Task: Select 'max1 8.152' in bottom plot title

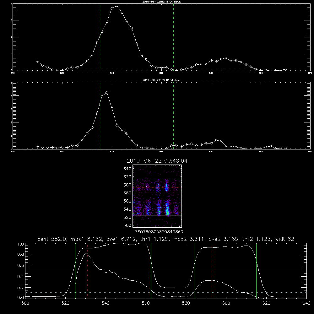Action: (x=87, y=239)
